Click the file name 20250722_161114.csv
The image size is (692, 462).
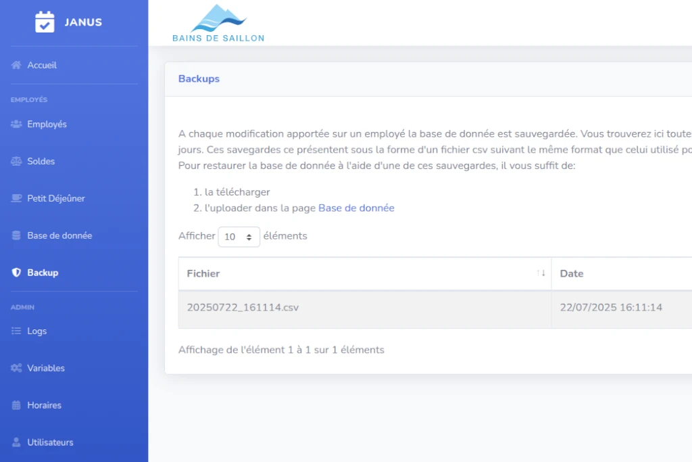(x=243, y=307)
